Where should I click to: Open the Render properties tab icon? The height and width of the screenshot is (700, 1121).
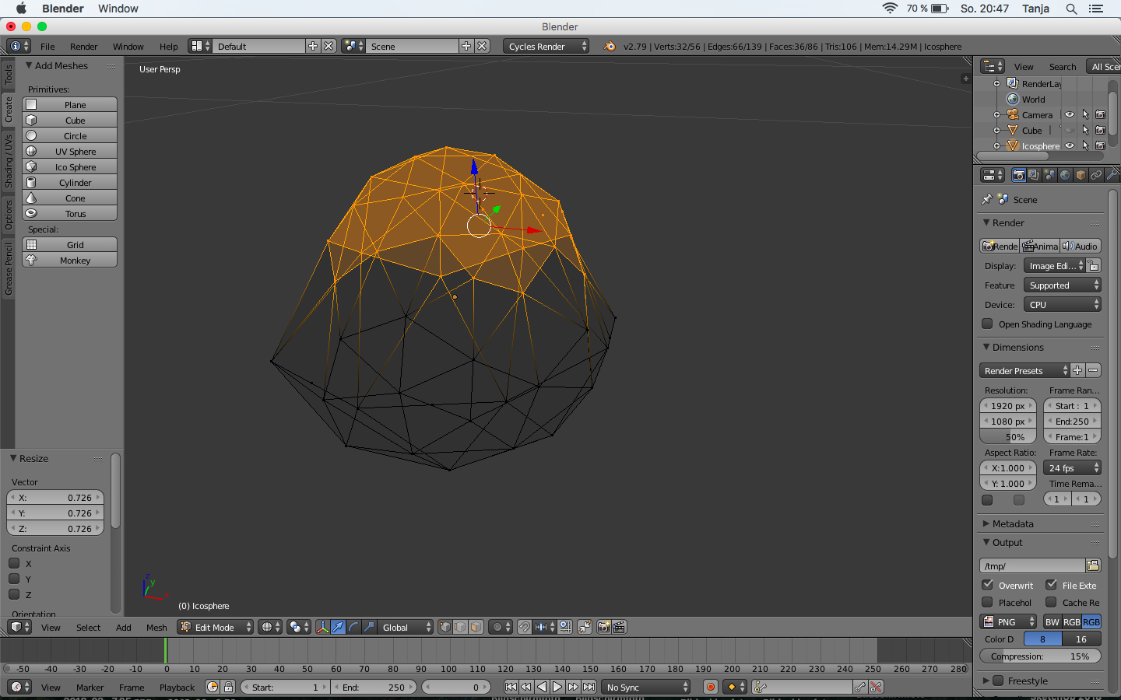[1018, 175]
